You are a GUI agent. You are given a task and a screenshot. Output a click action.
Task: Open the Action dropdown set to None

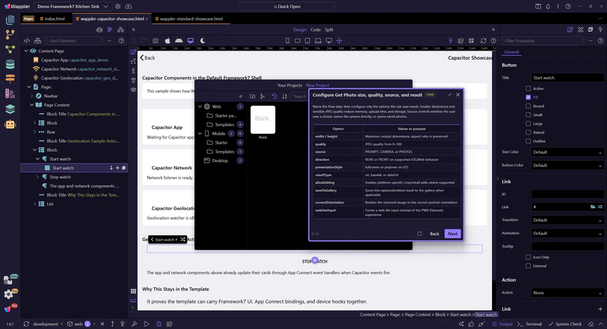(567, 292)
